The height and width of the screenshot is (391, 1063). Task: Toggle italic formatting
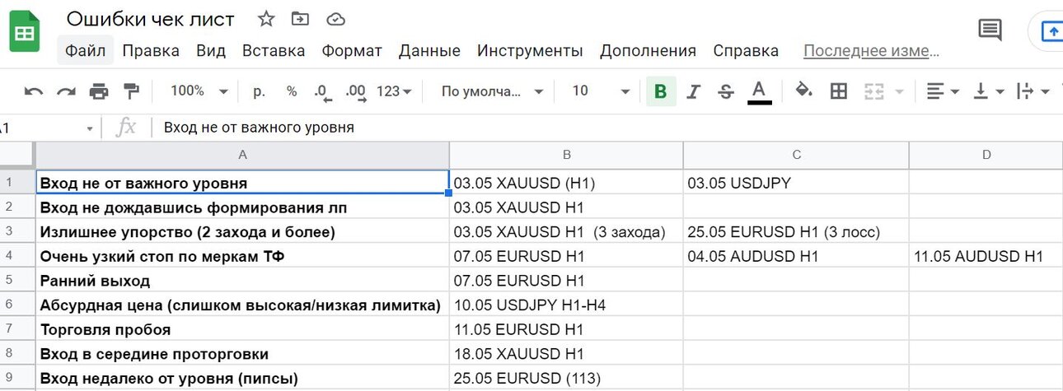click(x=693, y=91)
